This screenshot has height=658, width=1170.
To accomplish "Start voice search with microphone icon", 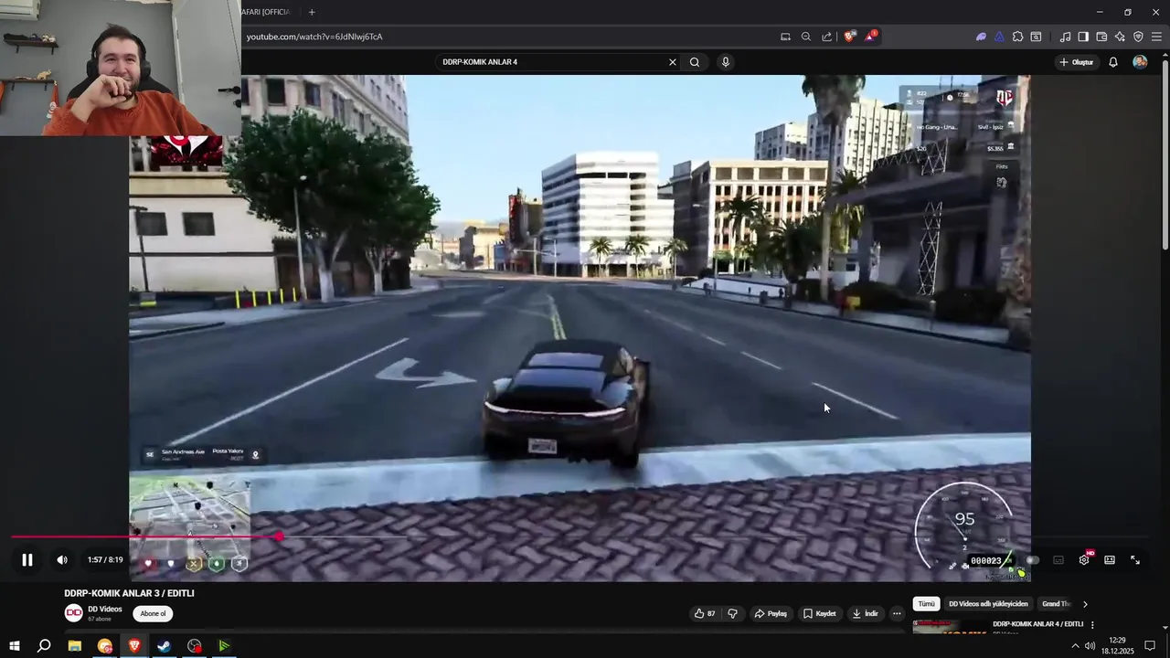I will 726,62.
